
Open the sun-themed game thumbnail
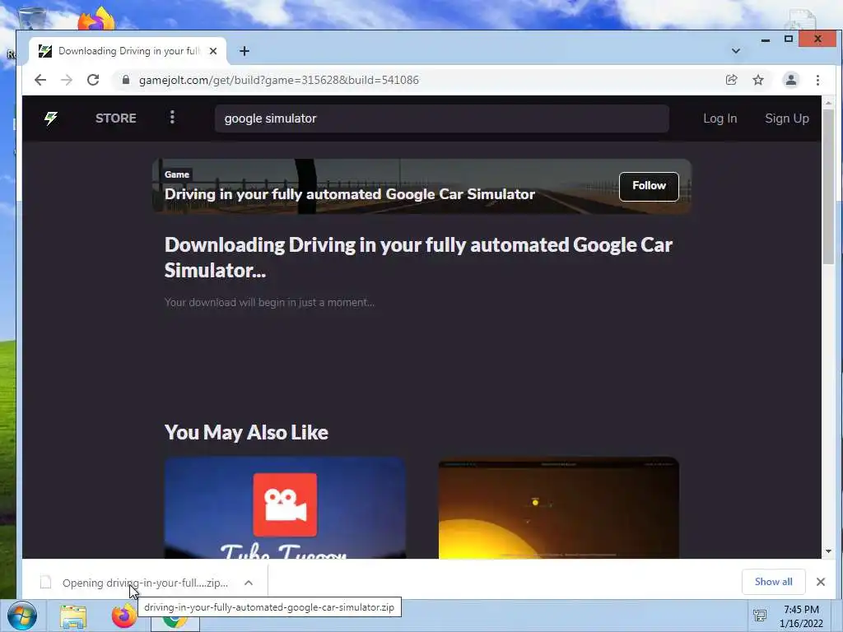point(559,508)
